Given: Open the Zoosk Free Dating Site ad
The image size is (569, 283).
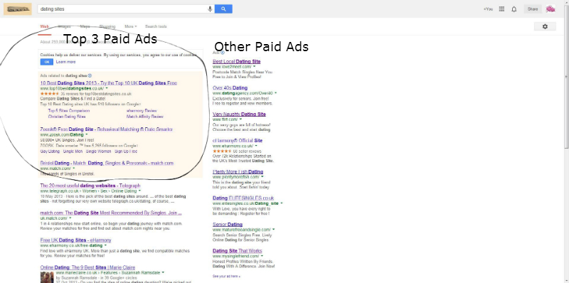Looking at the screenshot, I should click(x=106, y=129).
